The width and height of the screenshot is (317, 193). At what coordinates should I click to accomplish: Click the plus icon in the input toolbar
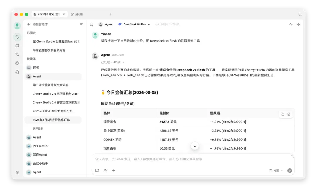[114, 171]
